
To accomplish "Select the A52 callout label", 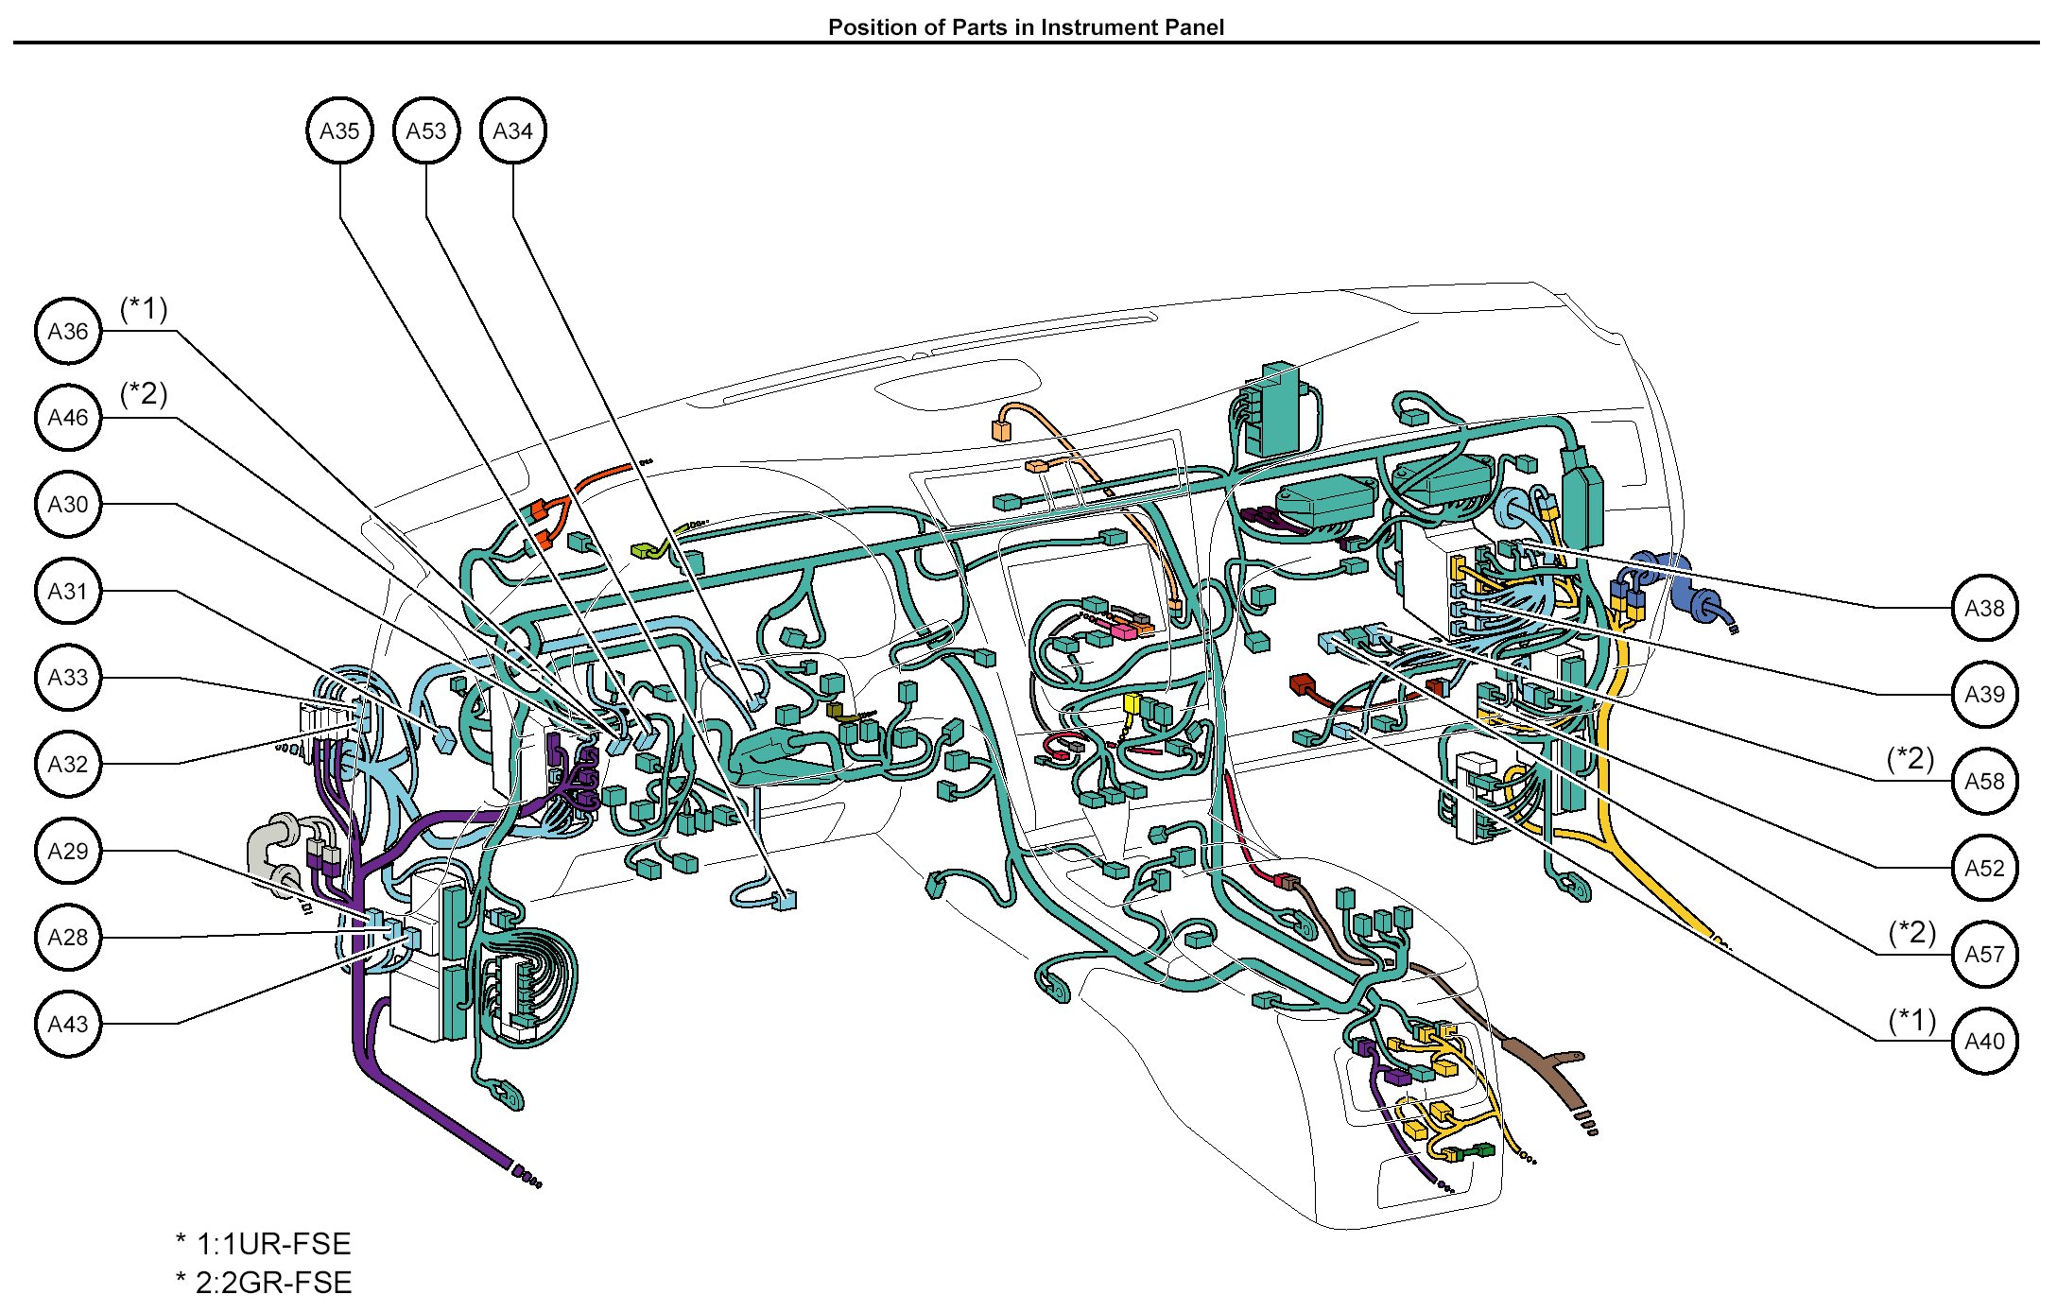I will 1984,868.
